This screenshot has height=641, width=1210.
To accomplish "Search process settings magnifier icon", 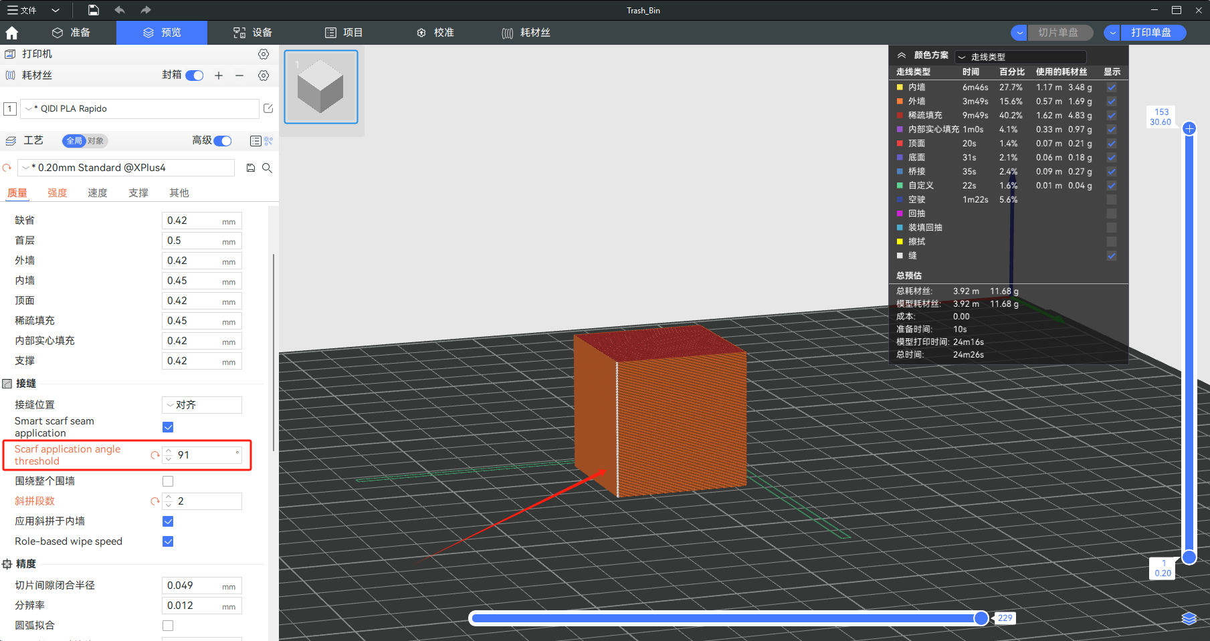I will coord(267,168).
